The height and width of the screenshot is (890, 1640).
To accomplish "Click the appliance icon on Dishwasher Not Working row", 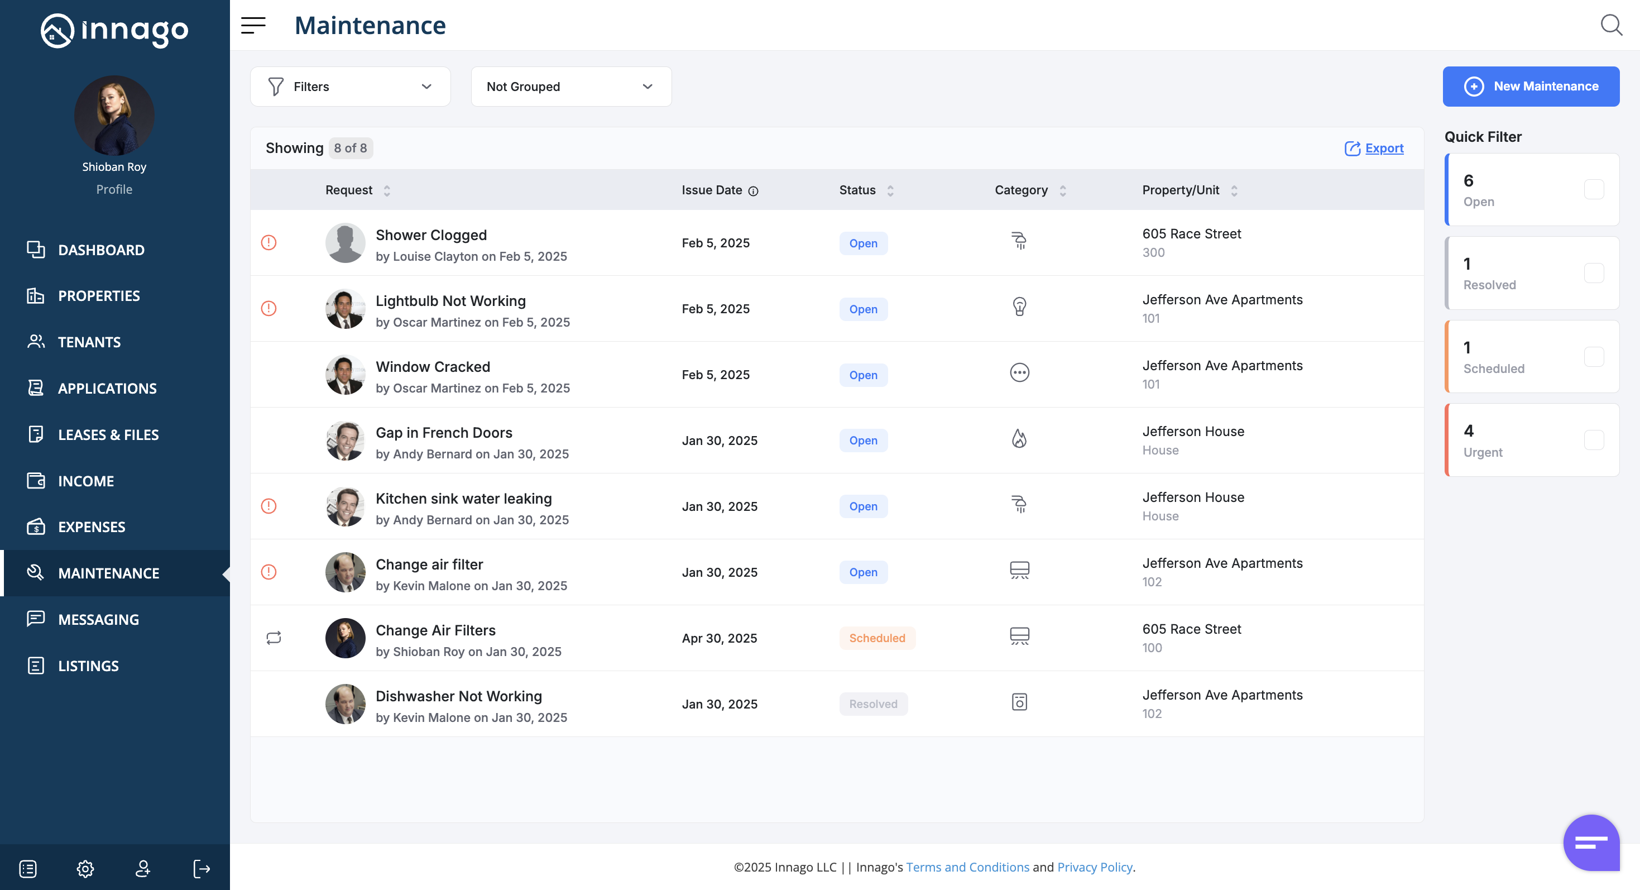I will click(x=1019, y=702).
